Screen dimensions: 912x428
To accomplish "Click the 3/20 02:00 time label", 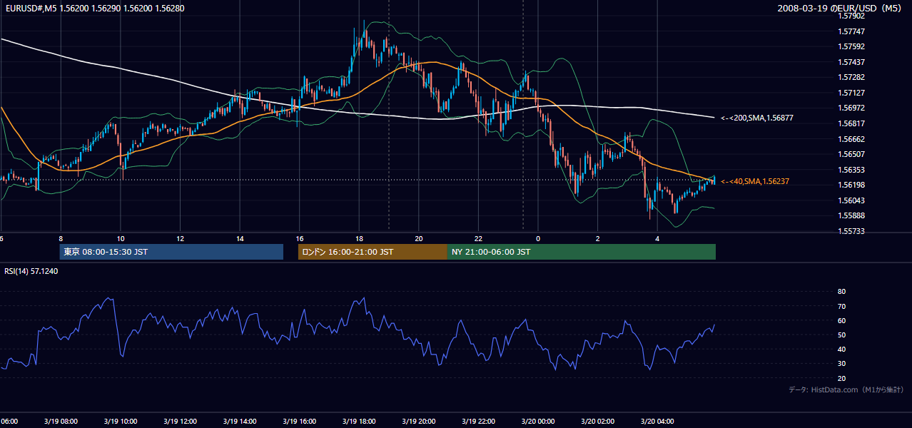I will [x=597, y=421].
